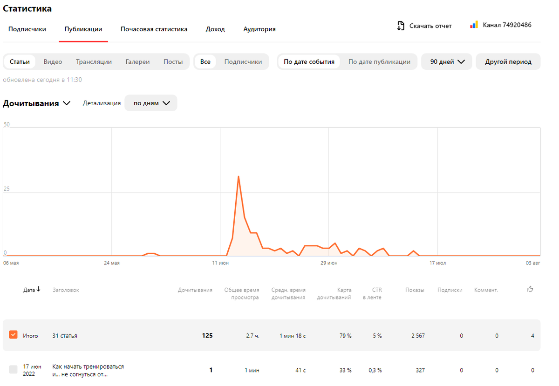Click the Средн. время дочитывания header
Viewport: 559px width, 386px height.
(288, 293)
